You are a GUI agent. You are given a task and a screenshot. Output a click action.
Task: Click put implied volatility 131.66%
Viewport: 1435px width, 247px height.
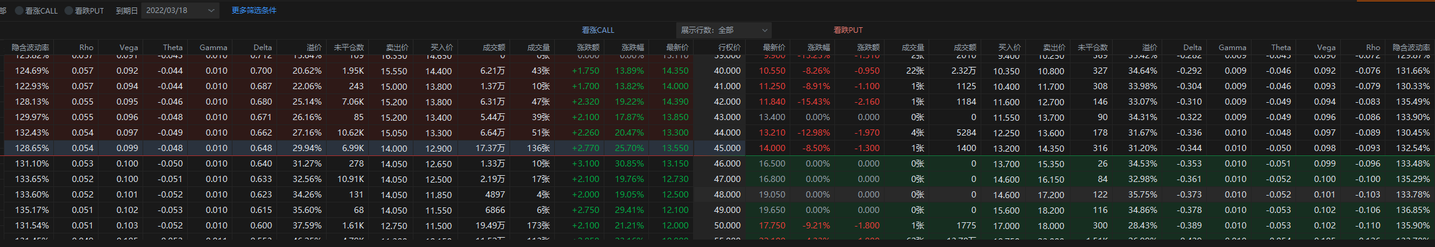[x=1413, y=71]
